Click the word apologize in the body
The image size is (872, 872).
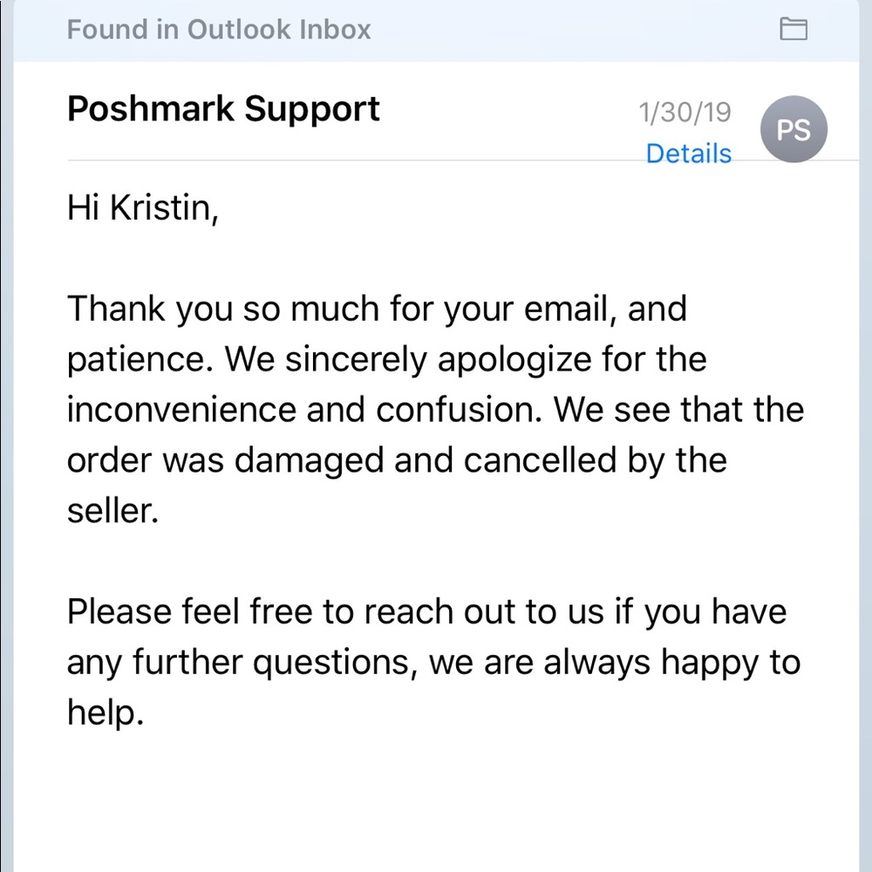(x=514, y=362)
